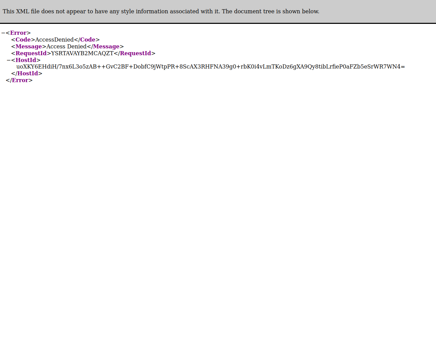
Task: Click the RequestId value YSRTAVAYB2MCAQZT
Action: pos(82,54)
